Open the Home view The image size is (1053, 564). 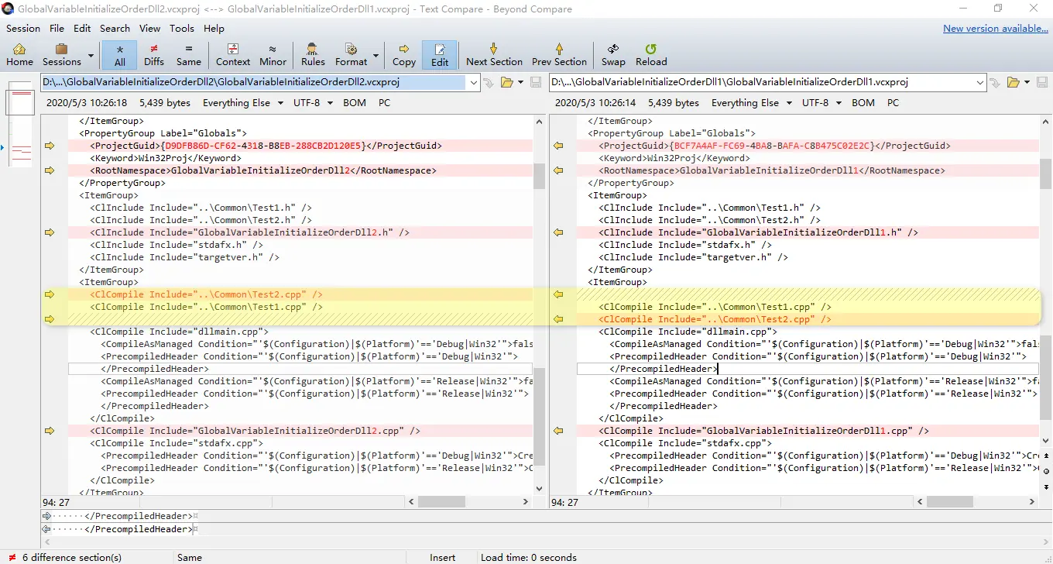click(x=19, y=54)
